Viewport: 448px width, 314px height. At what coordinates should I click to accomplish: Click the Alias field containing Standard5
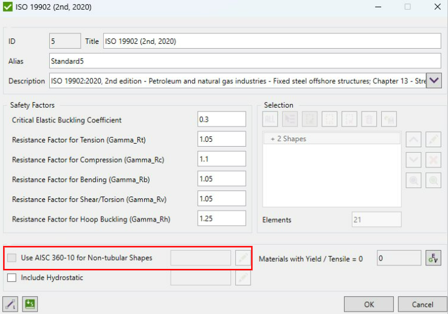(x=245, y=61)
